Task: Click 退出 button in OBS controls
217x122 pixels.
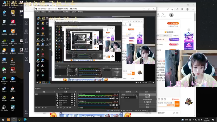Action: 147,107
